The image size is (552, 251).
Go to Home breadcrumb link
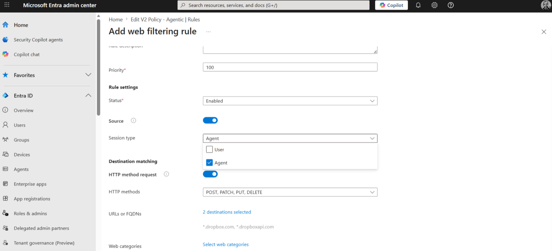coord(116,20)
